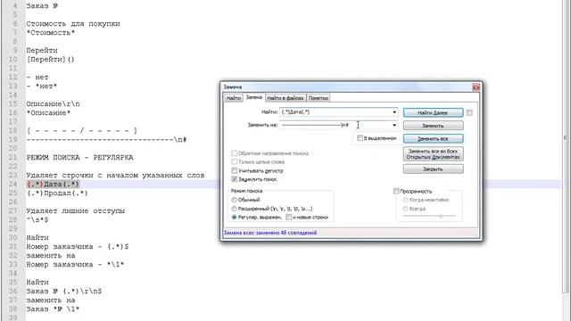Click editor line '(.*)Дата(.*)'
The width and height of the screenshot is (571, 321).
point(53,185)
